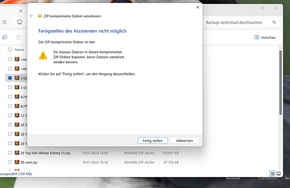Close the Explorer window

[276, 8]
